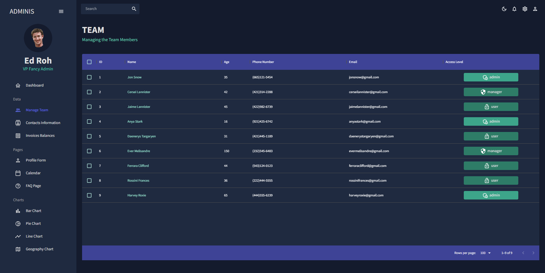The width and height of the screenshot is (545, 273).
Task: Open the Rows per page dropdown
Action: coord(485,253)
